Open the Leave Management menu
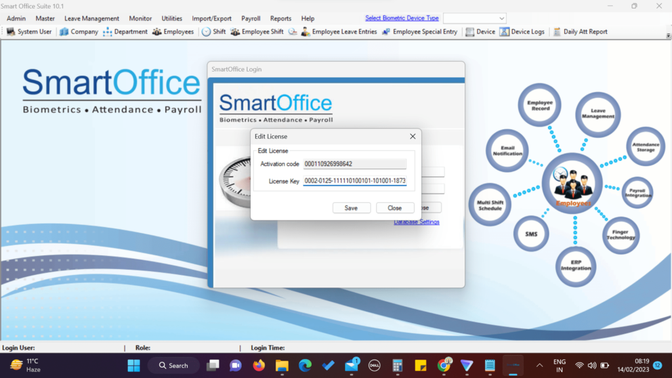Viewport: 672px width, 378px height. pos(91,18)
